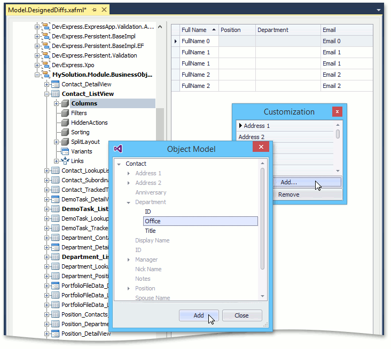Viewport: 391px width, 349px height.
Task: Click the Email 0 cell
Action: pyautogui.click(x=347, y=41)
